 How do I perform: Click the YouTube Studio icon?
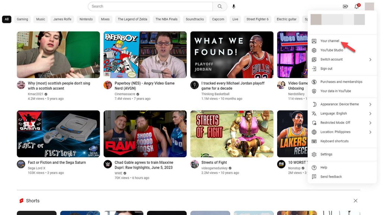click(x=314, y=50)
